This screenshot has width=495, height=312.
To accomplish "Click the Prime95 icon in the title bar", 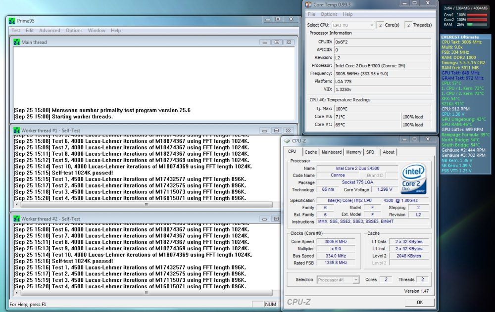I will [x=12, y=21].
